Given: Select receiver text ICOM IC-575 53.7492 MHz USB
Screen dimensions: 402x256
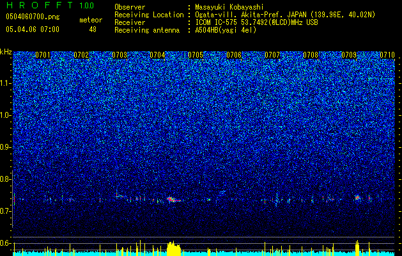Looking at the screenshot, I should click(x=256, y=22).
